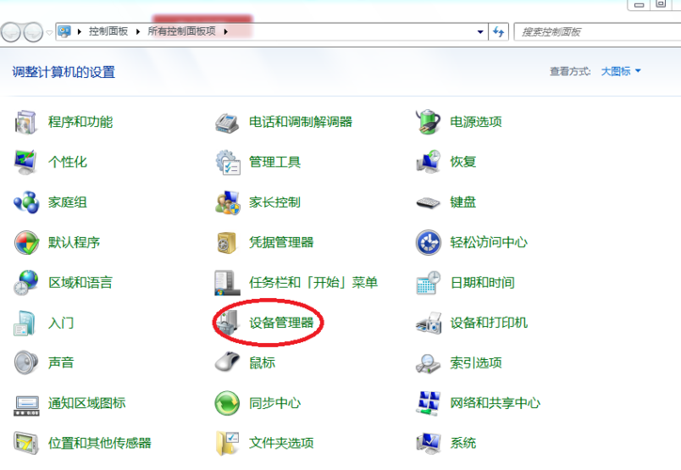Screen dimensions: 681x470
Task: Open the 电话和调制解调器 text link
Action: [x=301, y=122]
